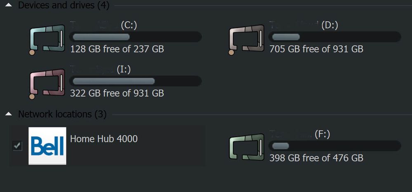Click the Bell Home Hub logo
Viewport: 412px width, 192px height.
(47, 146)
